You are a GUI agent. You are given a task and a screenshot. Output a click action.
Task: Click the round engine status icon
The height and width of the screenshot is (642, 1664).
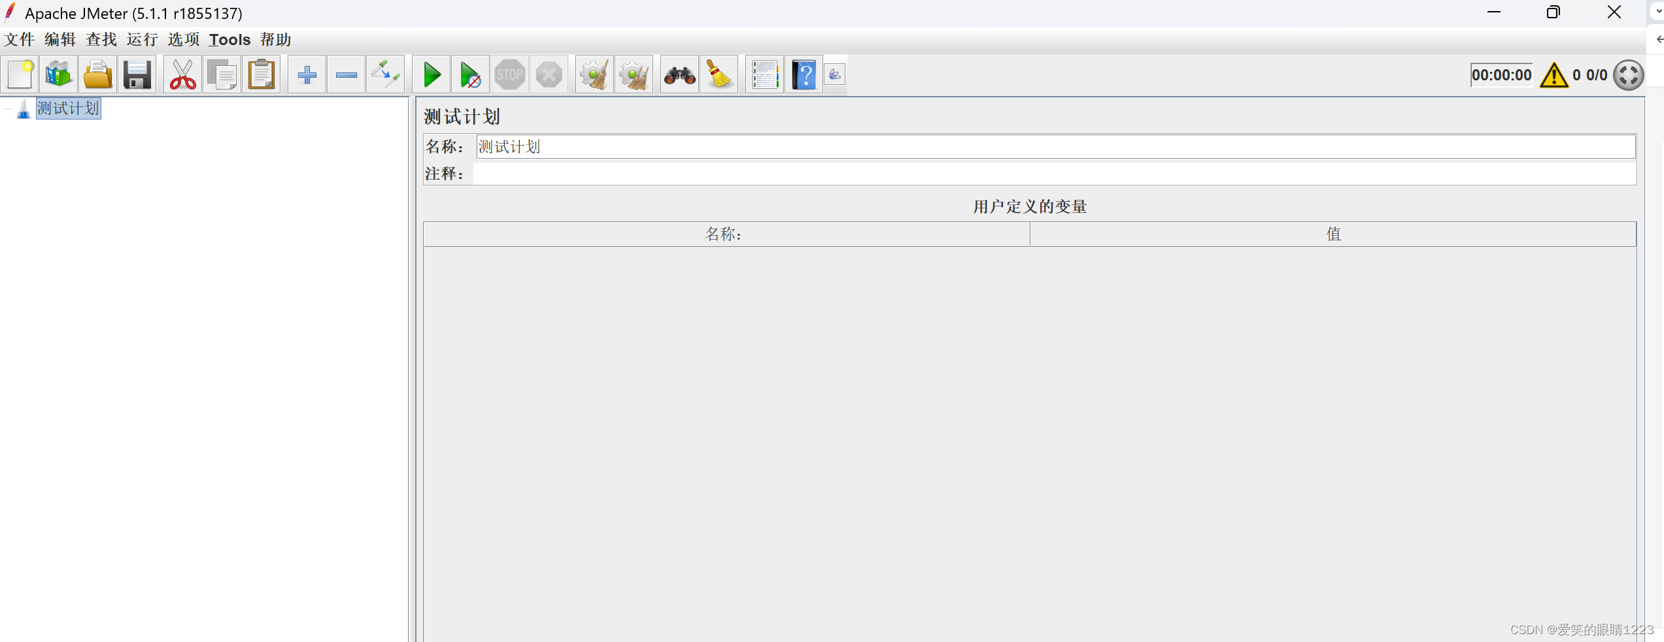[x=1629, y=75]
